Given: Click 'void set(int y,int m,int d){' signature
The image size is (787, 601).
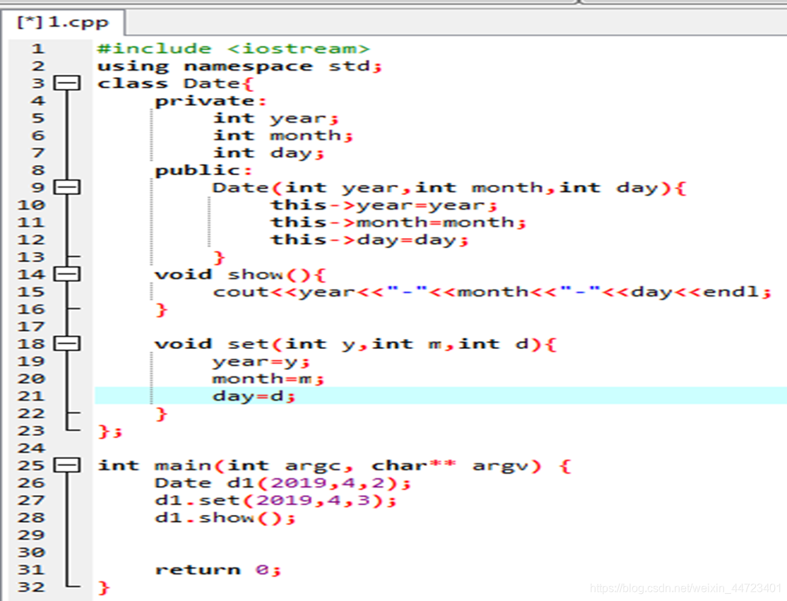Looking at the screenshot, I should pyautogui.click(x=356, y=344).
